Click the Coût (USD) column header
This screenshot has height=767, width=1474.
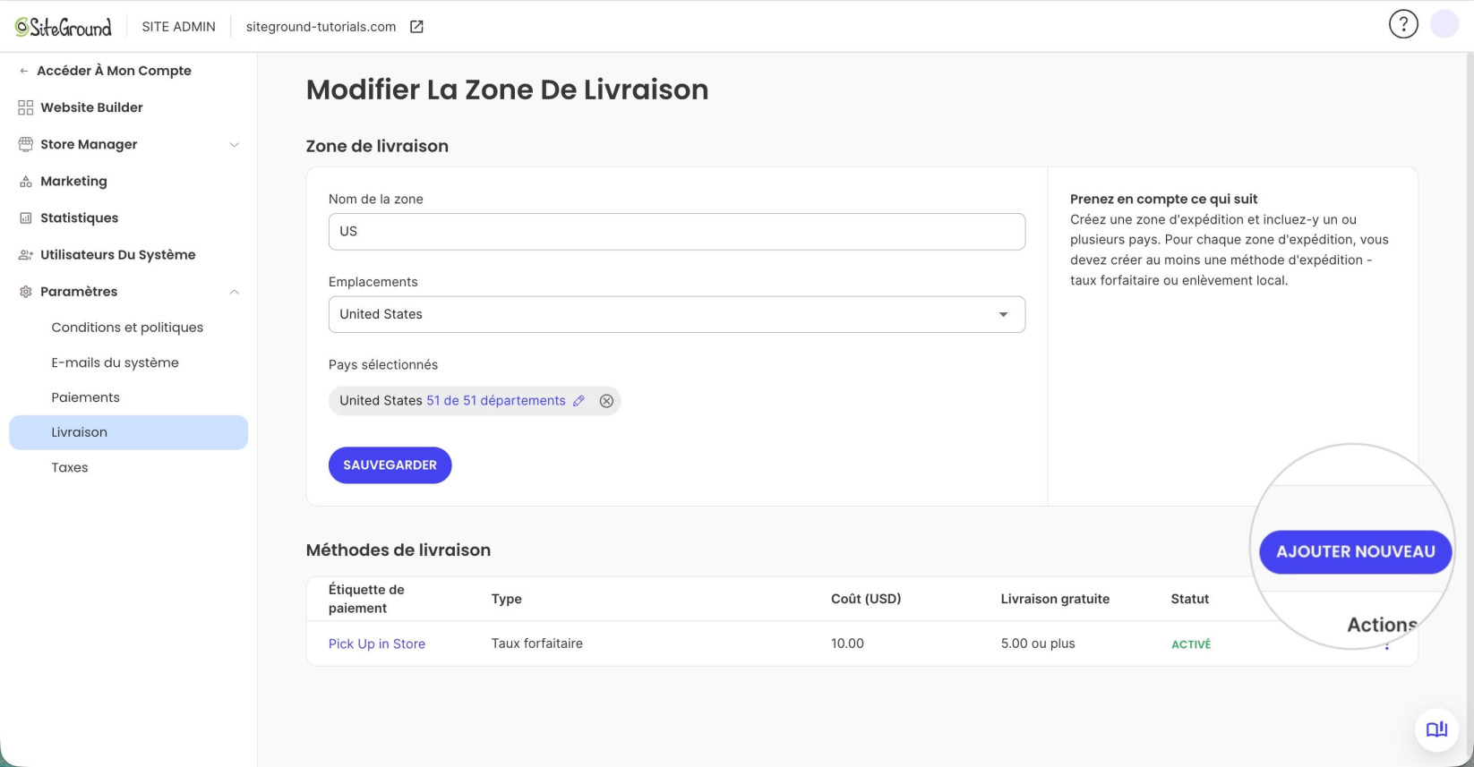[x=866, y=599]
